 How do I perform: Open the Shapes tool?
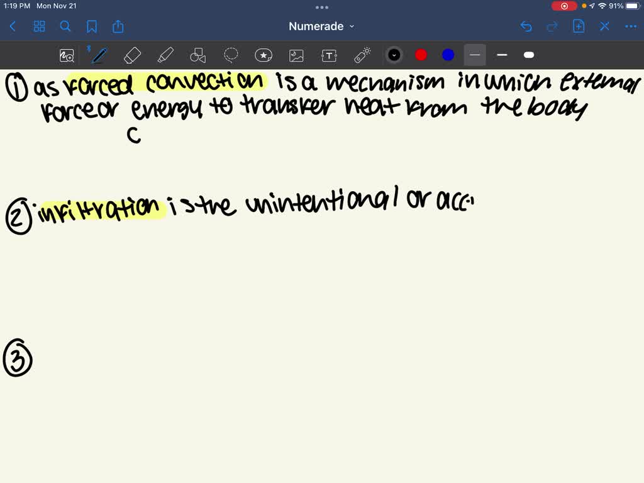tap(198, 55)
